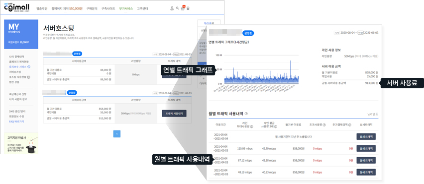Open 나의 결제내역 in sidebar
The height and width of the screenshot is (184, 424).
16,57
